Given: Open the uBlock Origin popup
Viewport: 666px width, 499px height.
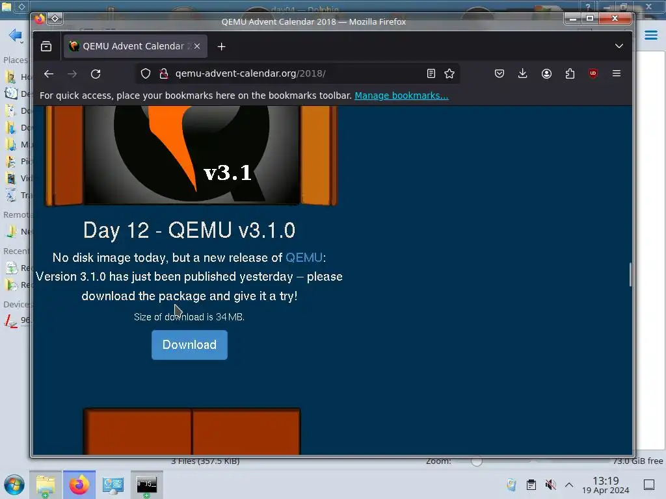Looking at the screenshot, I should (593, 74).
